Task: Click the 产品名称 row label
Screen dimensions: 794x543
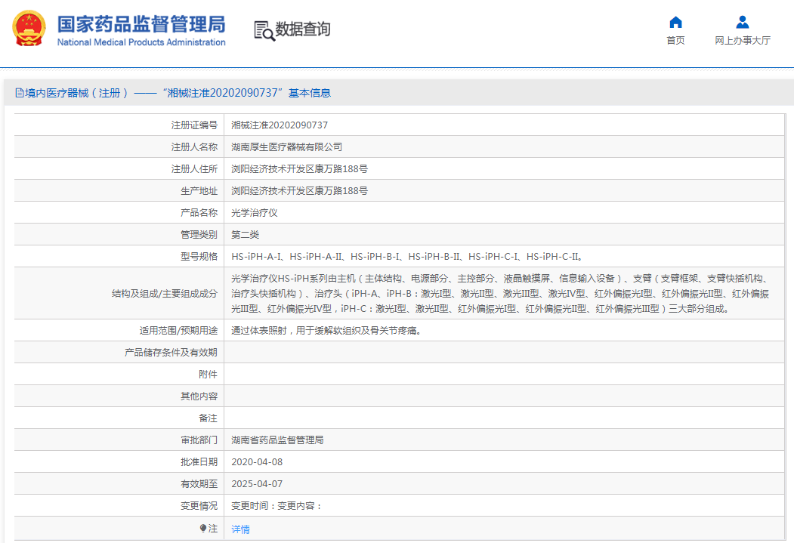Action: 199,212
